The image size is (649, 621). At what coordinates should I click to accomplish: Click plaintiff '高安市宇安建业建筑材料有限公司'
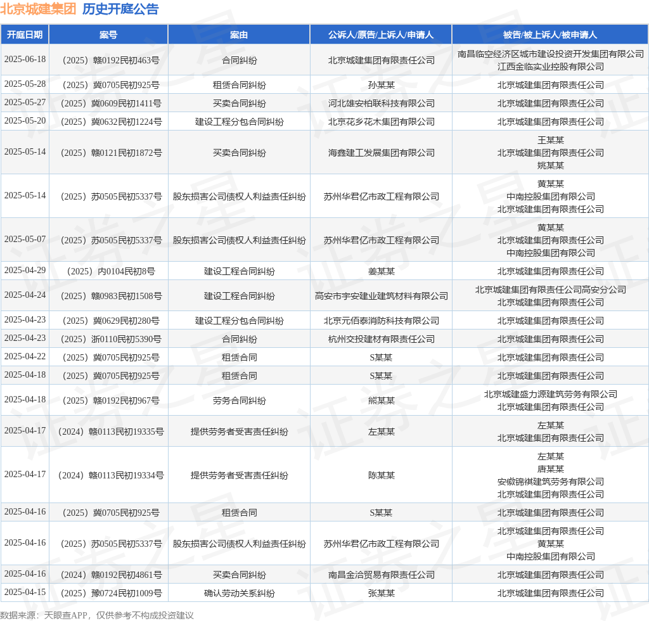coord(381,296)
